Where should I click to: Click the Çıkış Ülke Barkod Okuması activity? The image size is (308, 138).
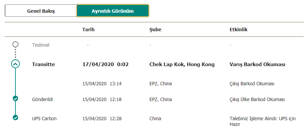point(257,99)
